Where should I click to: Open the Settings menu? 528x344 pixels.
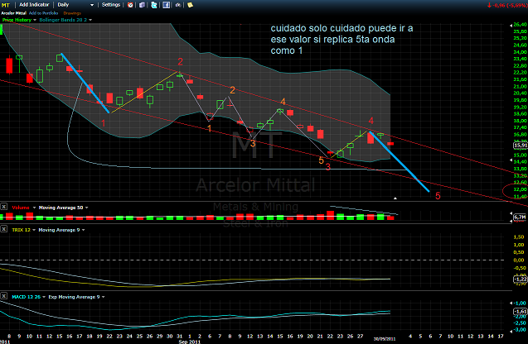tap(111, 5)
